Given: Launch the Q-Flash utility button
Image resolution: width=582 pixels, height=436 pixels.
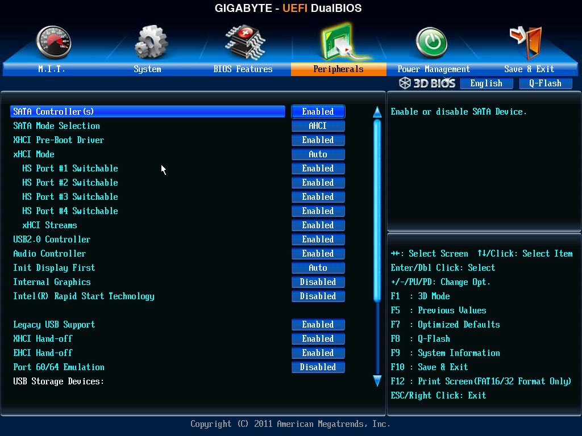Looking at the screenshot, I should [545, 83].
